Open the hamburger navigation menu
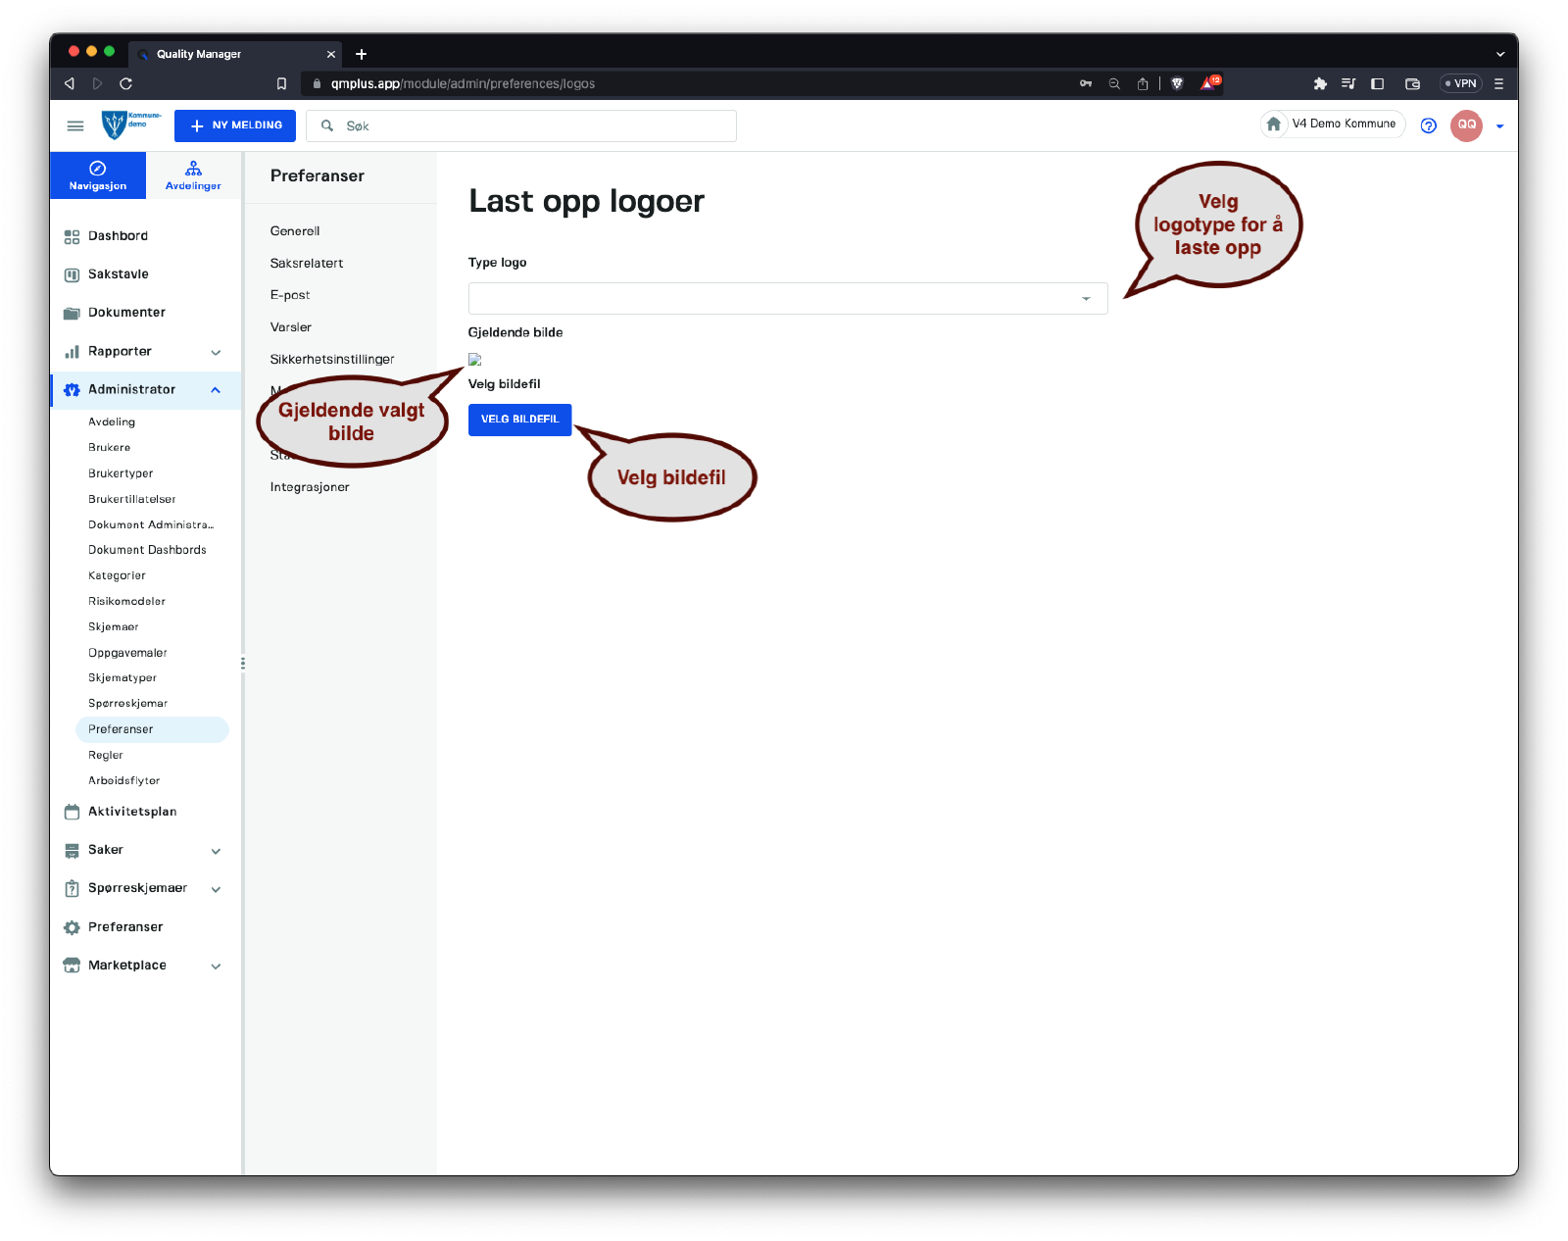Viewport: 1568px width, 1241px height. pyautogui.click(x=75, y=125)
